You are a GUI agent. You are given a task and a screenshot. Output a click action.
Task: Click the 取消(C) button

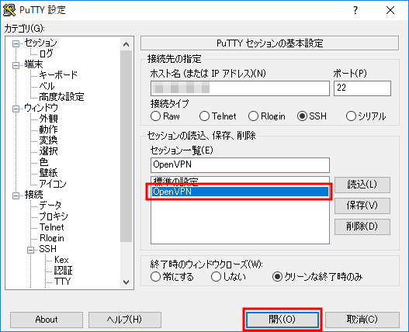pos(362,320)
